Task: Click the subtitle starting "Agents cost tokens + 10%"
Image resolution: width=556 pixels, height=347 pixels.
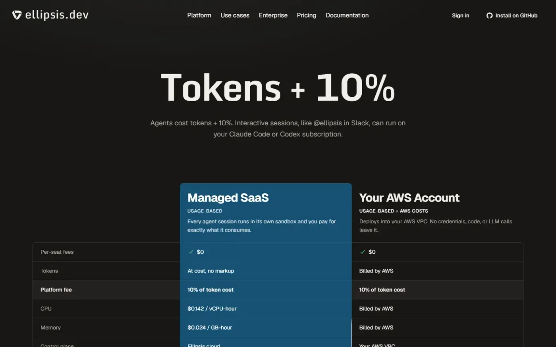Action: click(x=278, y=128)
